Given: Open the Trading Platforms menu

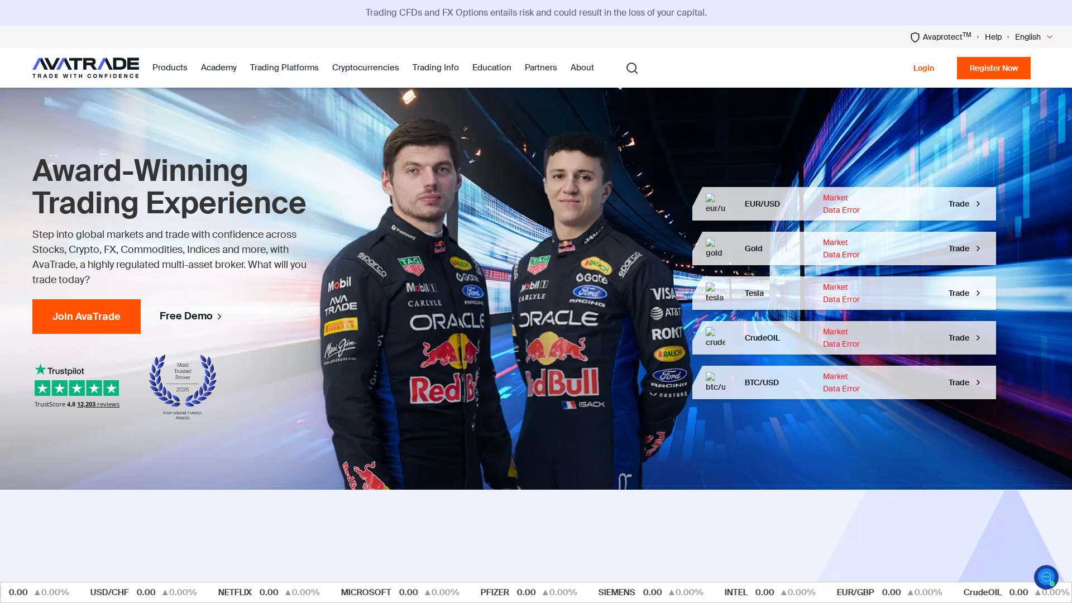Looking at the screenshot, I should [x=284, y=68].
